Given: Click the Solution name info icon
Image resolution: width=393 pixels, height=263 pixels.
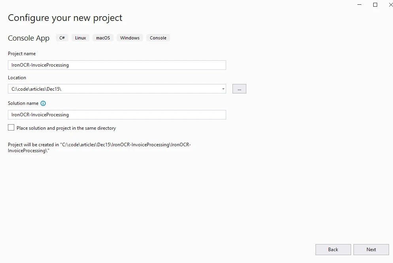Looking at the screenshot, I should point(43,103).
